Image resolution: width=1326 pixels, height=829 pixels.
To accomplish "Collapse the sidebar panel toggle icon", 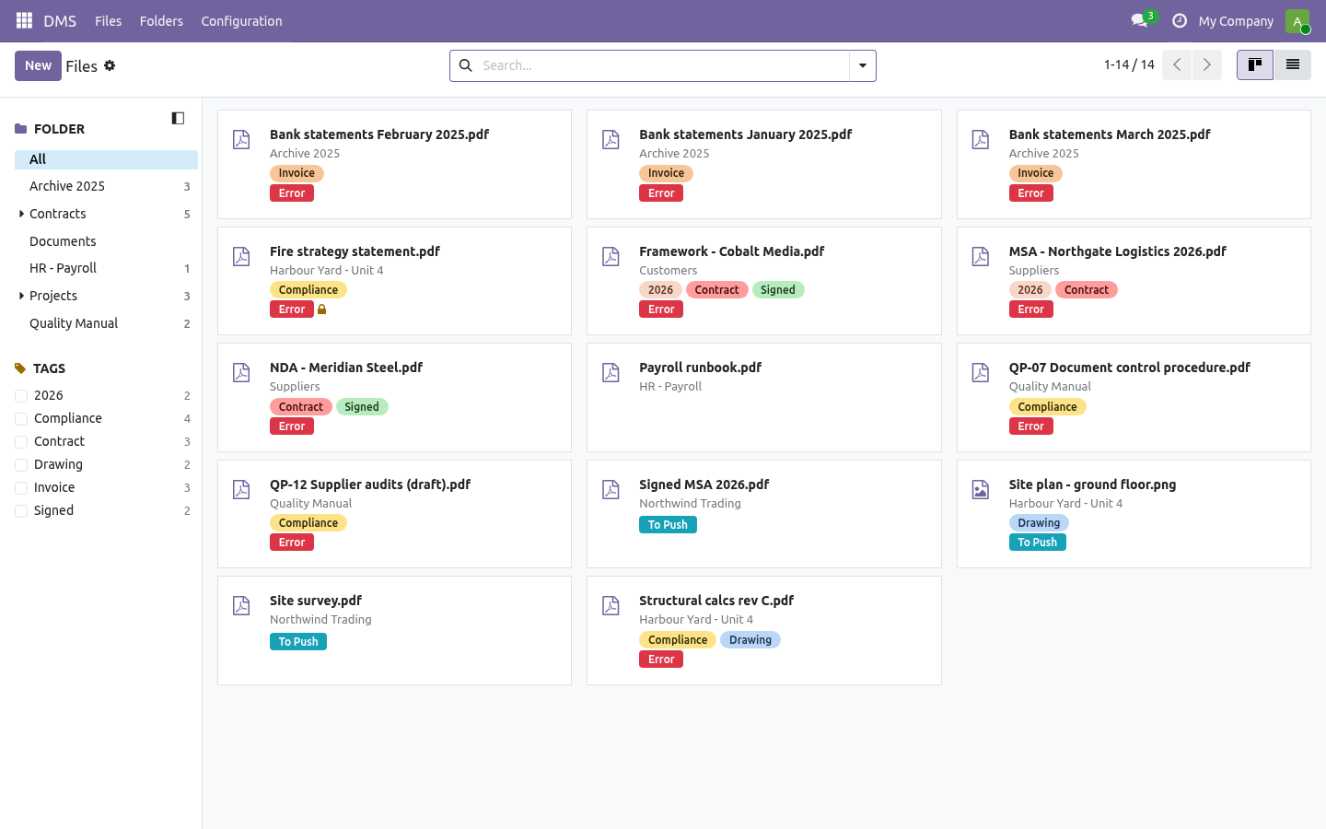I will point(178,118).
